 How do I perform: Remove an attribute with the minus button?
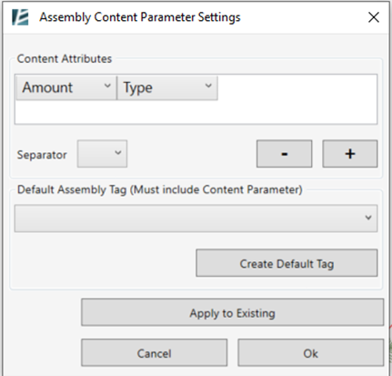pos(284,154)
